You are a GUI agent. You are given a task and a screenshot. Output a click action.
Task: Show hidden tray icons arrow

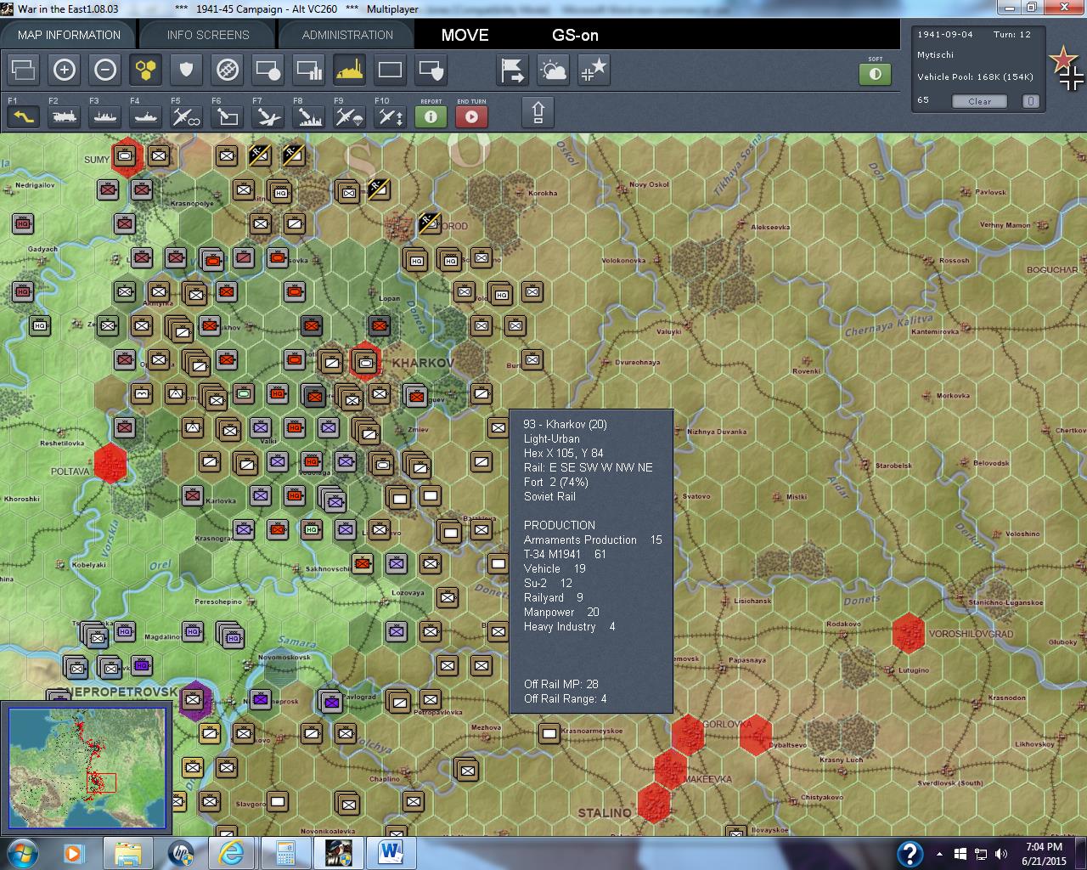pos(939,854)
